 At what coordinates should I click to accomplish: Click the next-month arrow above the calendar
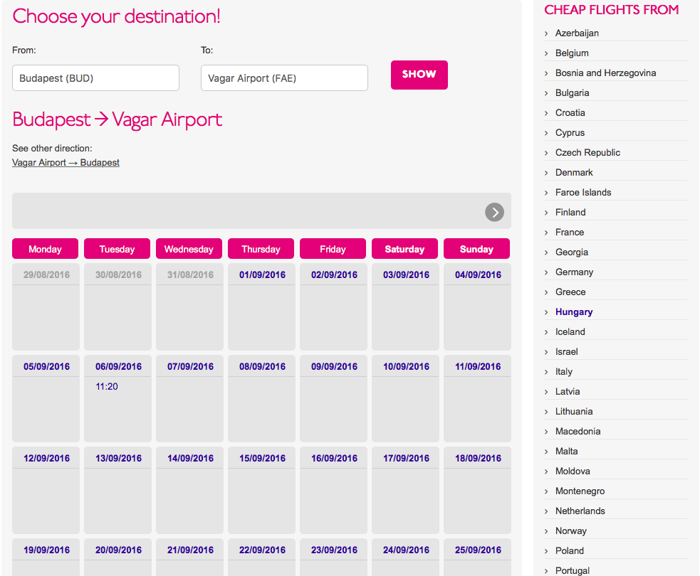pos(494,212)
